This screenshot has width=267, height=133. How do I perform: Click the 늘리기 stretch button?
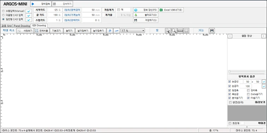click(69, 31)
